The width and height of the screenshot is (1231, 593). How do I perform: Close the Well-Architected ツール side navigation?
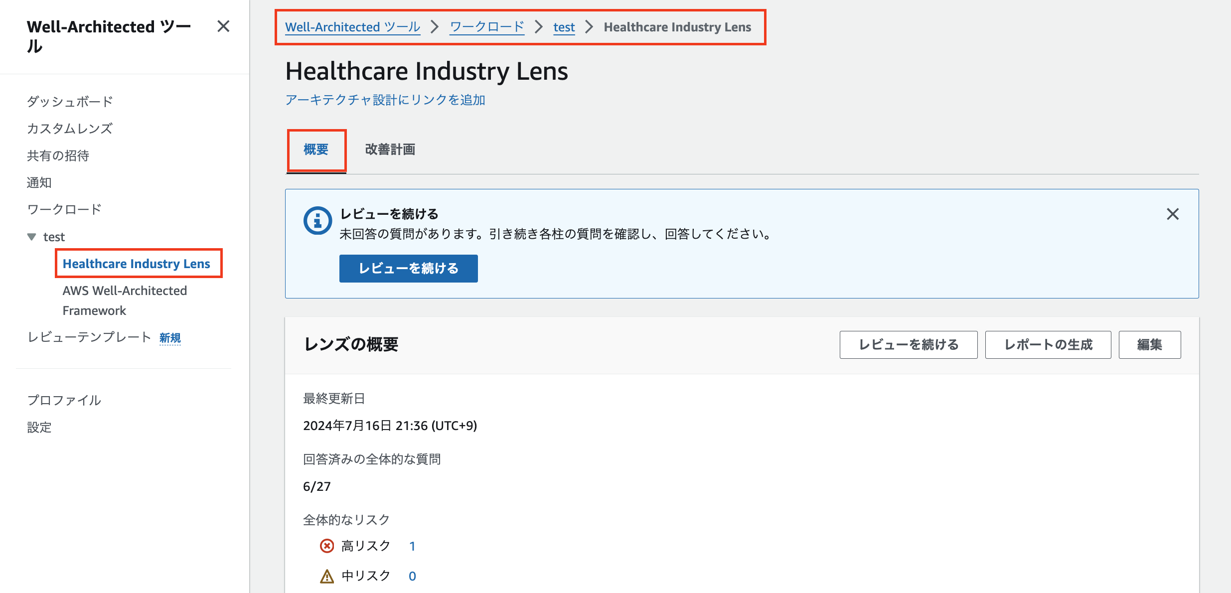223,26
